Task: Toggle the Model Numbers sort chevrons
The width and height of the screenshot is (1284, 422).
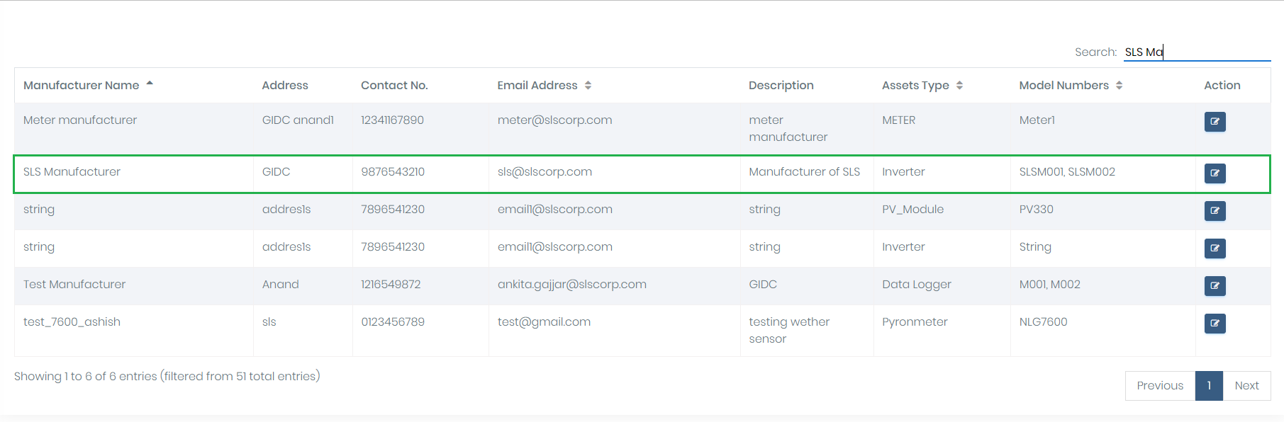Action: point(1120,85)
